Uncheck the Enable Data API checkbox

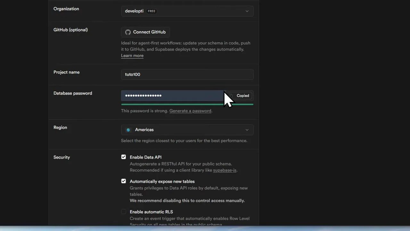point(124,157)
